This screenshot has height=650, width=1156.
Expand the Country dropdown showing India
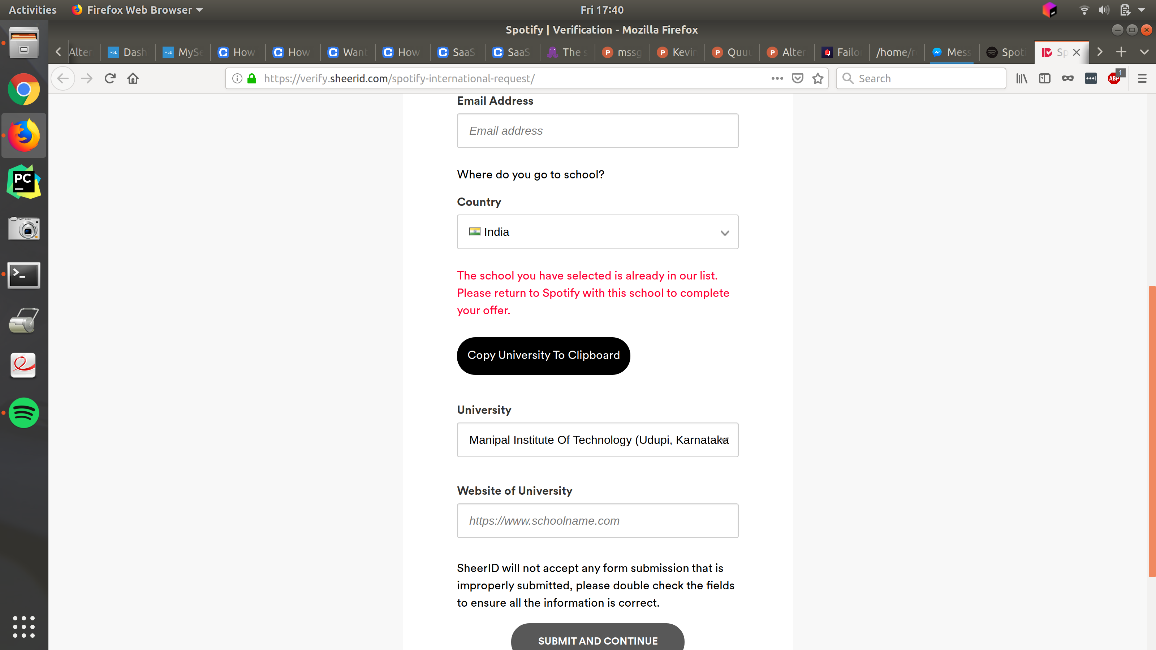(597, 232)
